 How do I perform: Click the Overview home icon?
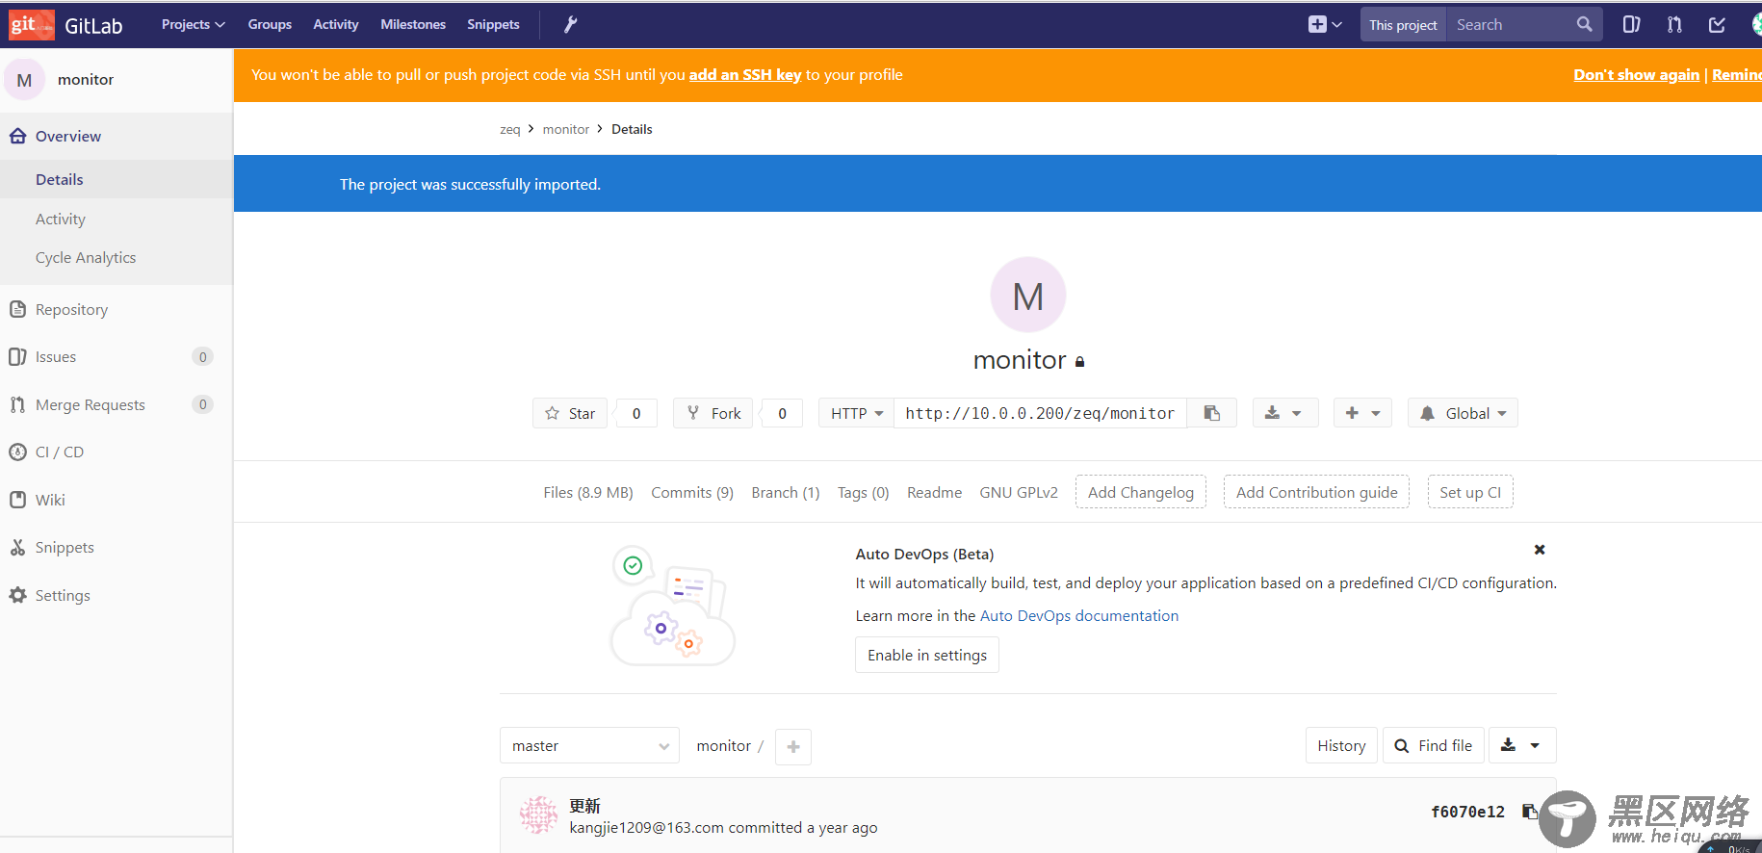point(17,137)
